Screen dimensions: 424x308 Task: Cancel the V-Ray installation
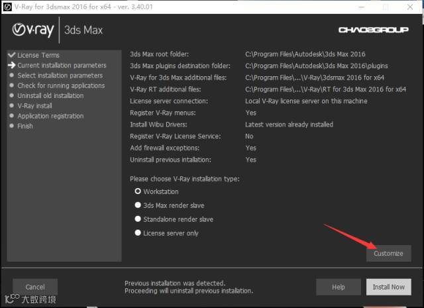click(35, 287)
